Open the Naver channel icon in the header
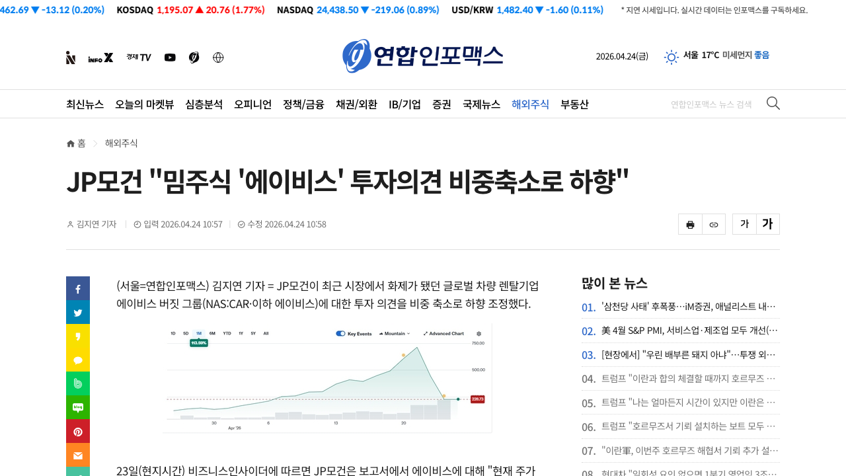Viewport: 846px width, 476px height. 71,58
